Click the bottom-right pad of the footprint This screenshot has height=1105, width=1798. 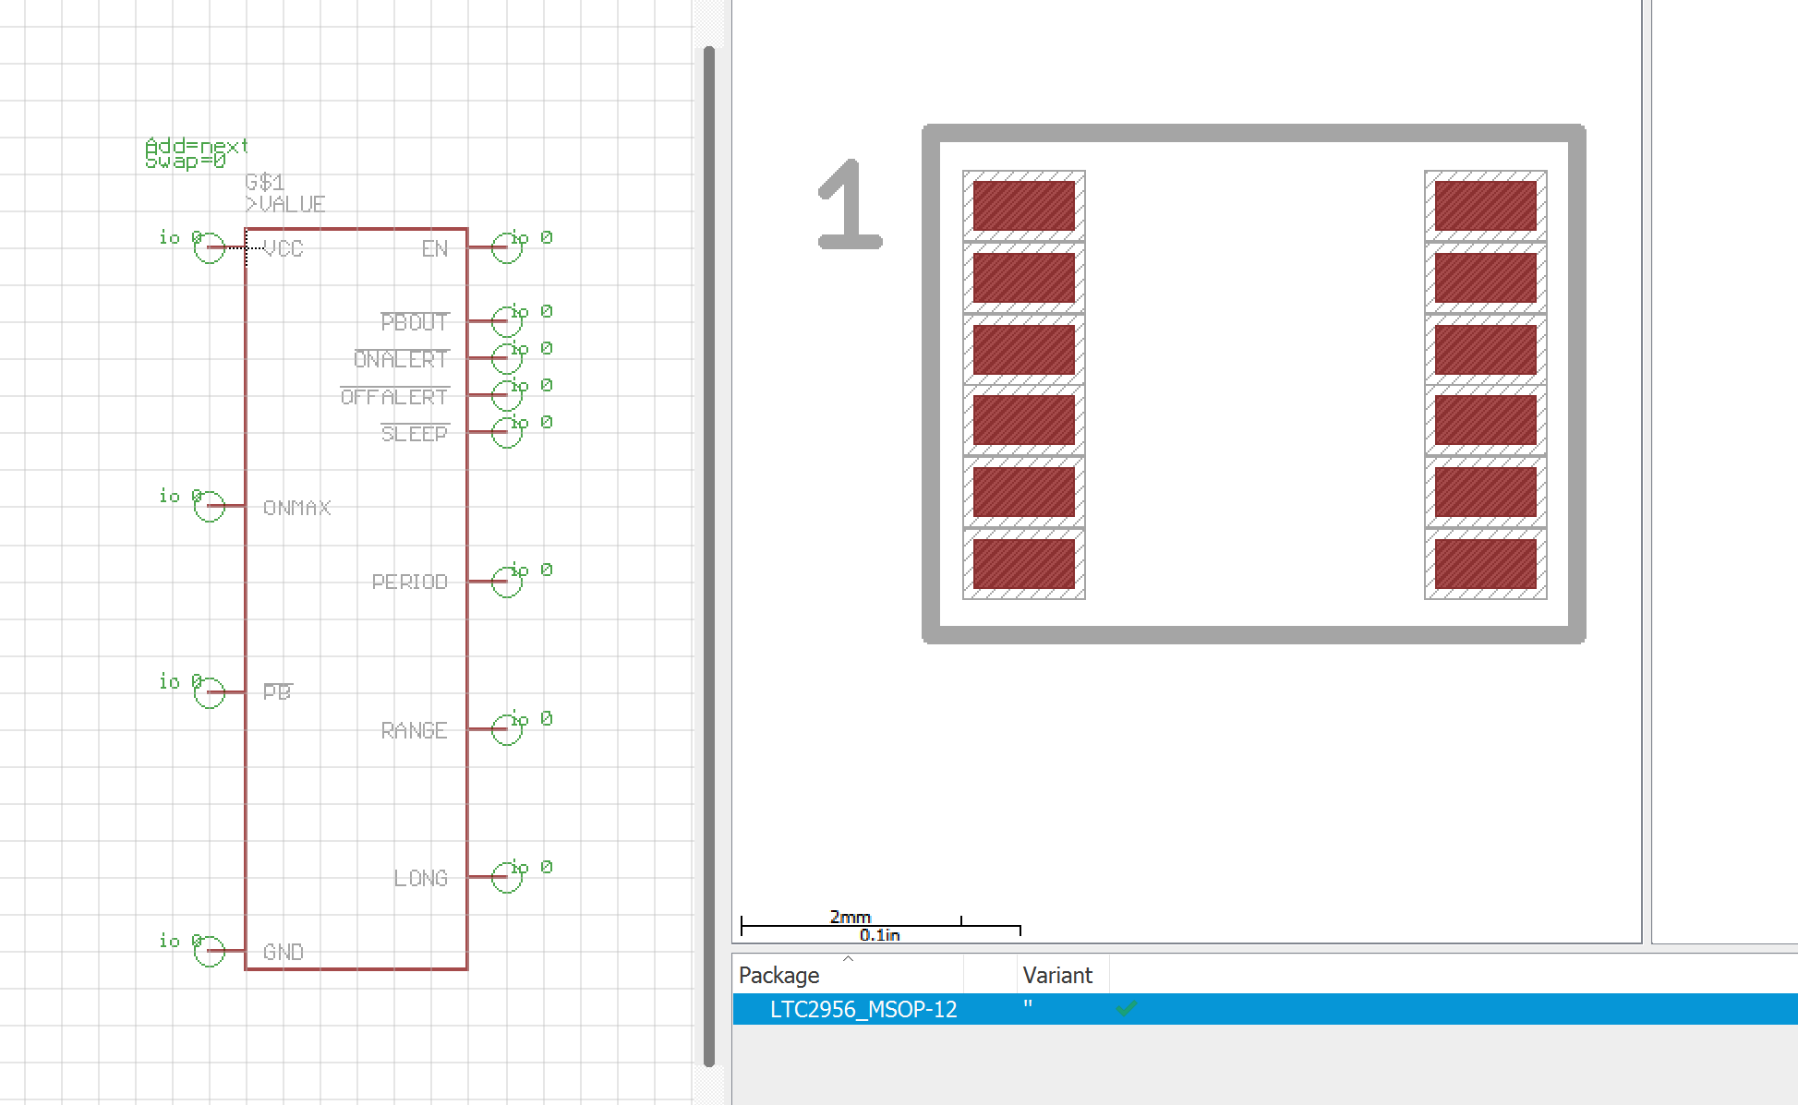coord(1485,564)
